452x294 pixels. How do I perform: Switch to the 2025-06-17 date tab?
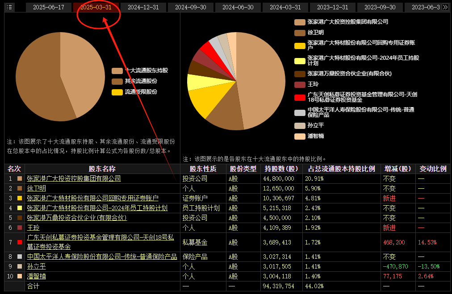coord(49,7)
